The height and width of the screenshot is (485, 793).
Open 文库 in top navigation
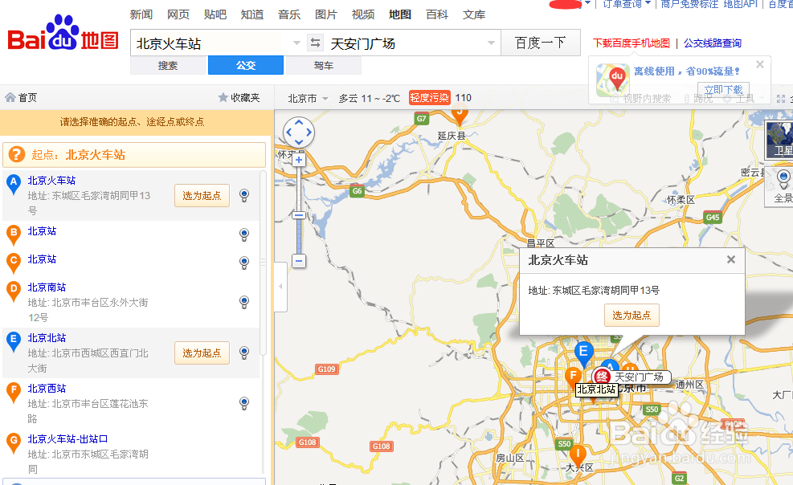coord(474,14)
